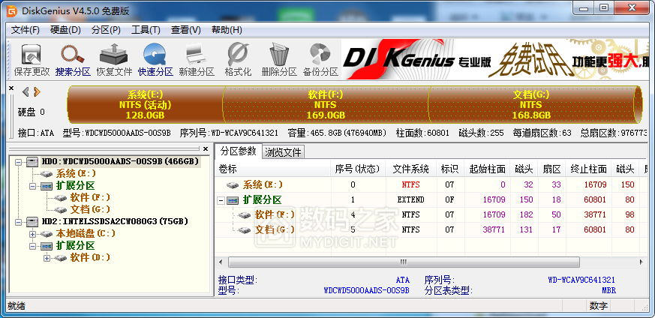Click the table's horizontal scrollbar thumb
The height and width of the screenshot is (318, 655).
click(x=404, y=262)
